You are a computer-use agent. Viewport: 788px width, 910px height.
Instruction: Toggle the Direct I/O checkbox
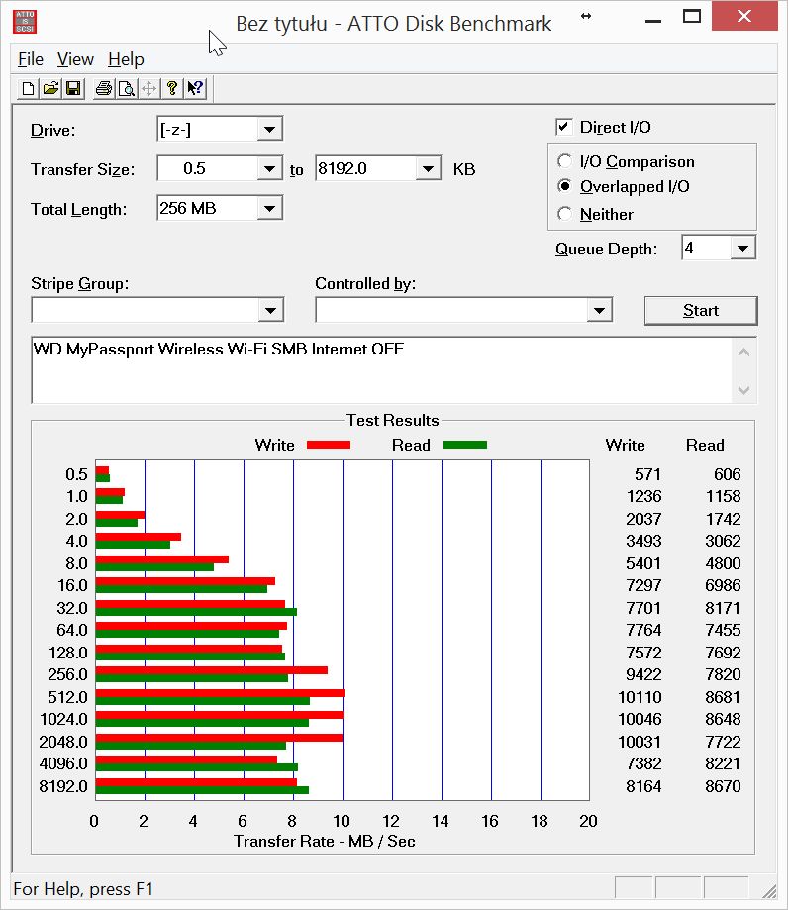coord(563,127)
